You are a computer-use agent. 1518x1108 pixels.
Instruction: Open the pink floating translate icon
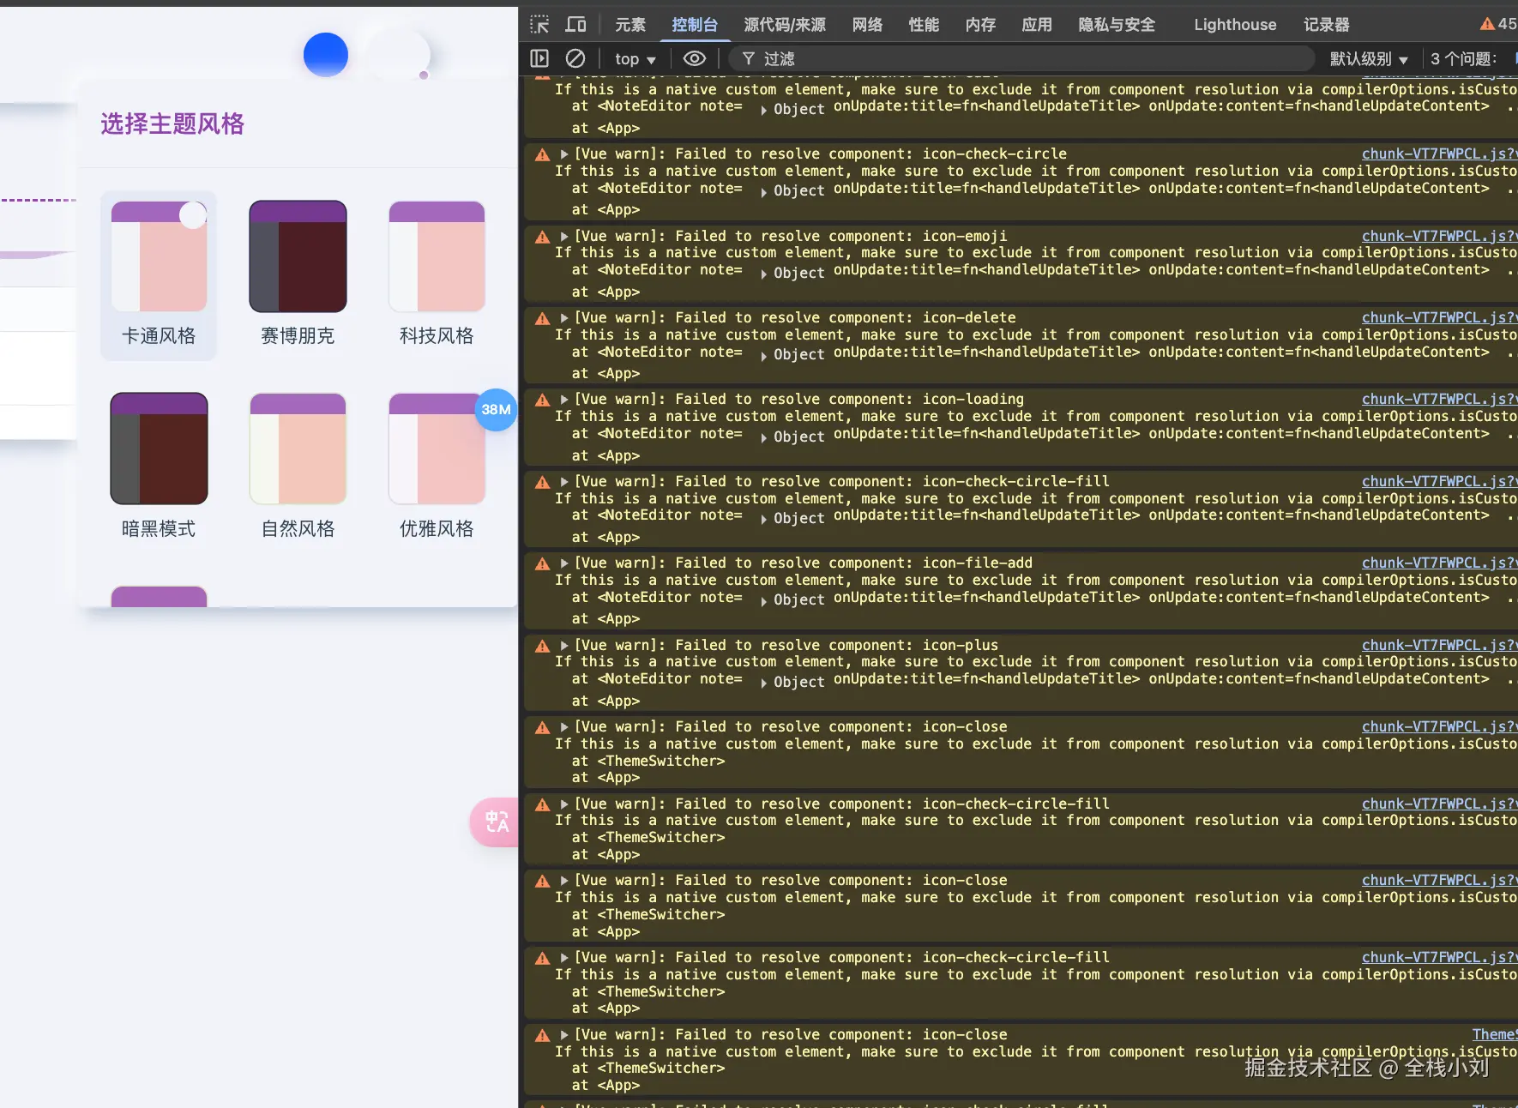[x=496, y=822]
